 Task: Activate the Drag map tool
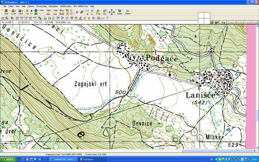[x=98, y=12]
